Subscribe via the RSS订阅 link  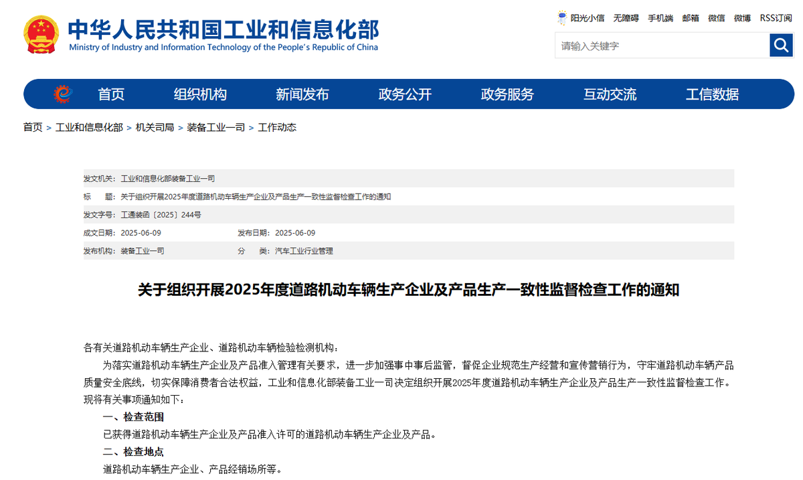776,18
